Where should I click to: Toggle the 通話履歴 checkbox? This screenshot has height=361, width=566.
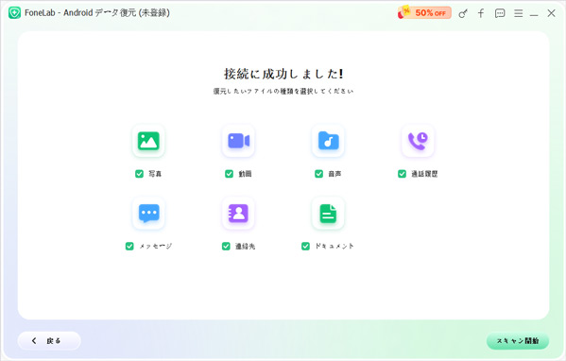(x=402, y=174)
